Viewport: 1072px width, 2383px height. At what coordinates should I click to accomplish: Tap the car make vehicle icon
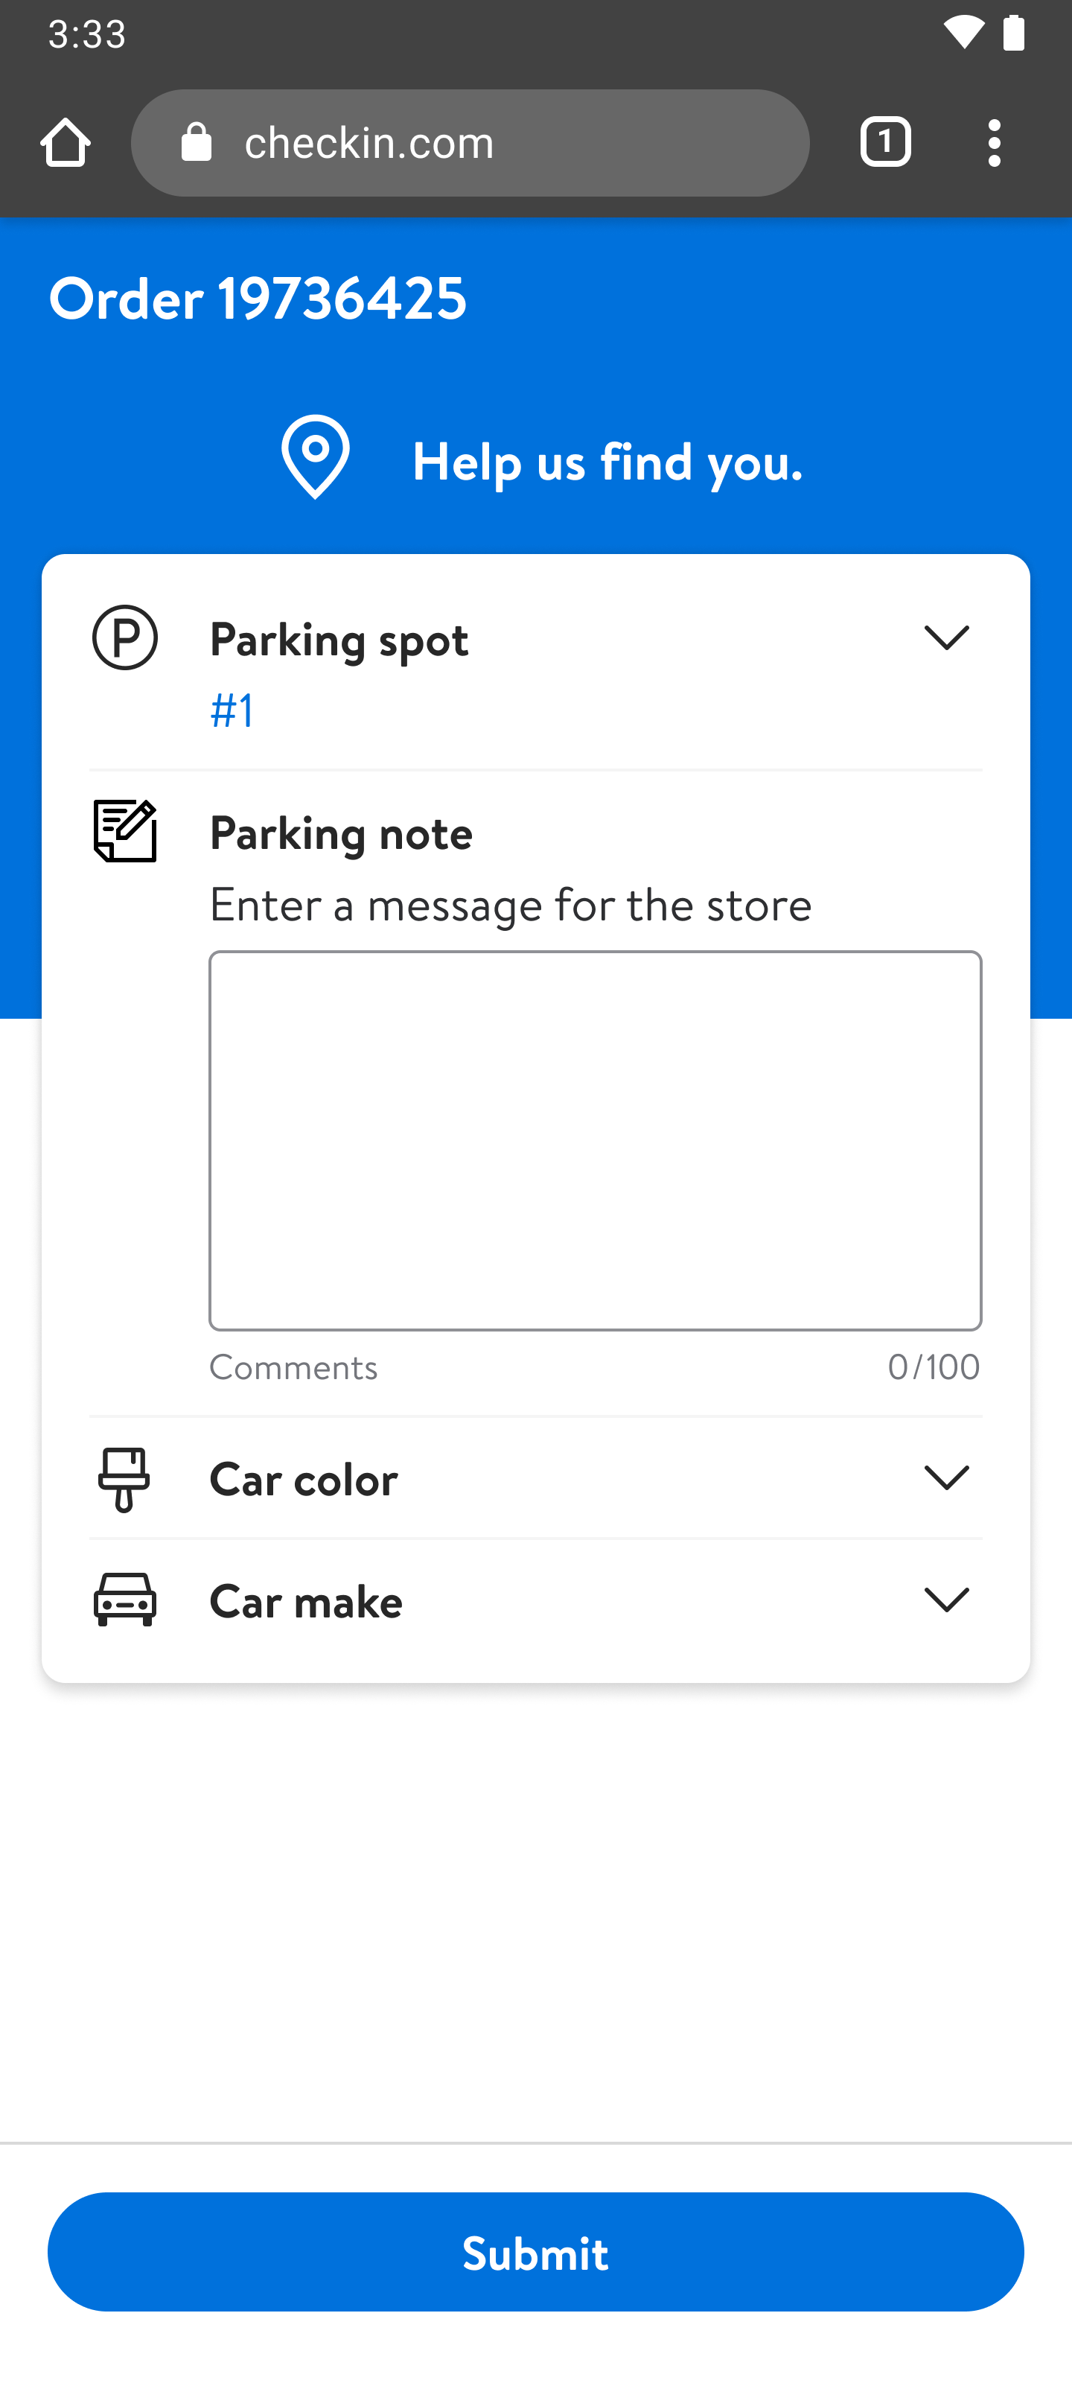[x=125, y=1600]
